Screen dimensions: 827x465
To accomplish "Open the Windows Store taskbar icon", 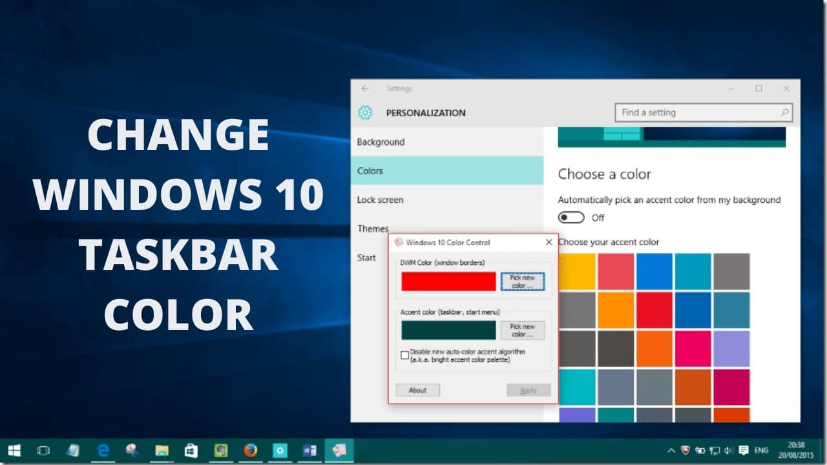I will 191,450.
